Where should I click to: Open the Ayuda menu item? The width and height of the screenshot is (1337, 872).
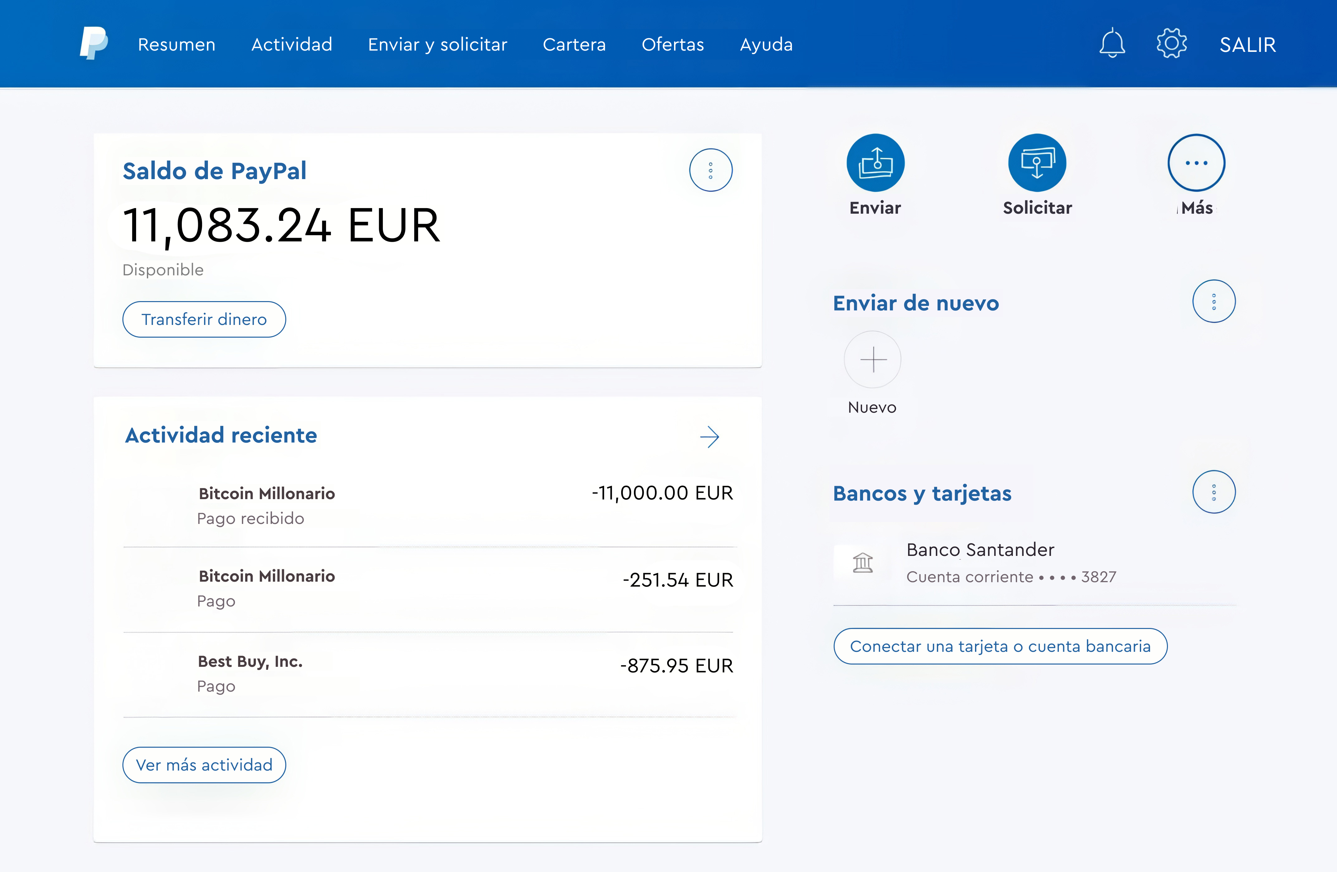tap(766, 44)
